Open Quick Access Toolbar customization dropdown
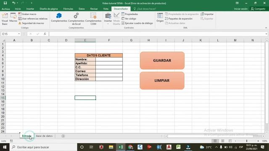This screenshot has height=151, width=269. (32, 3)
